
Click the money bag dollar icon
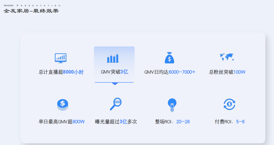click(x=169, y=58)
